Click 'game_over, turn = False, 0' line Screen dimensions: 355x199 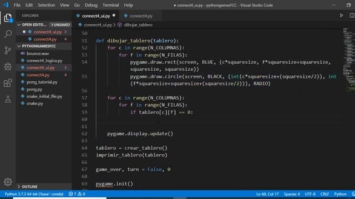pos(133,169)
